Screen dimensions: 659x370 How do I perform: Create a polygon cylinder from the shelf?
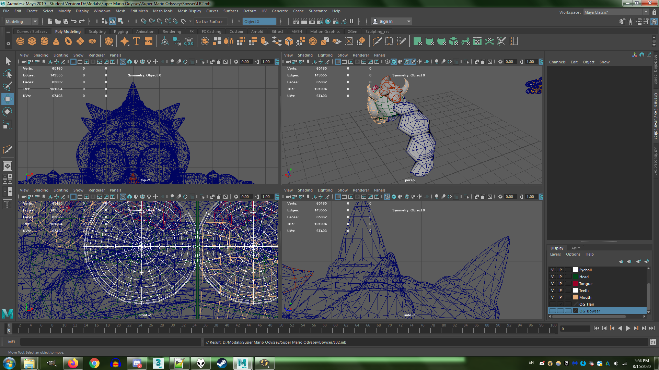(44, 41)
